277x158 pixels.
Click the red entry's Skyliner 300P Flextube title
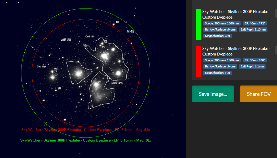(236, 51)
